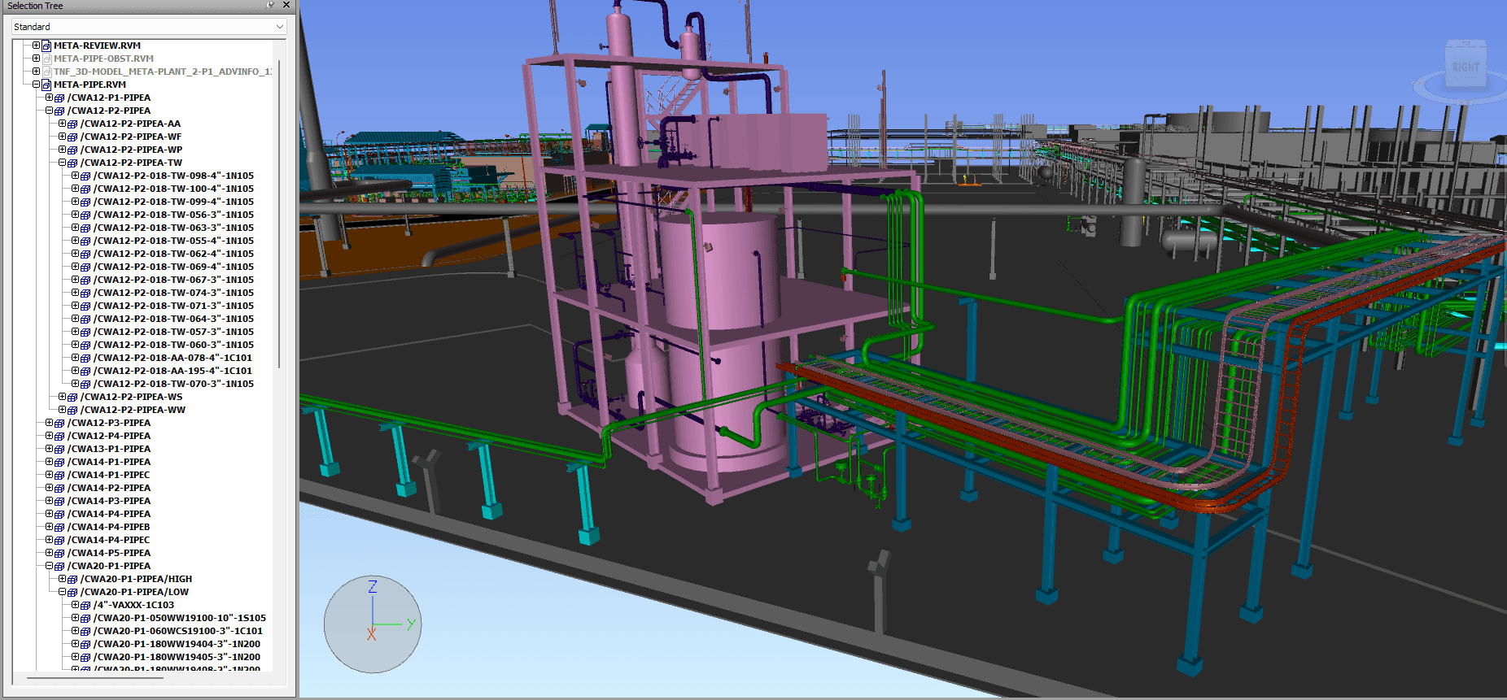Select /CWA14-P5-PIPEA tree item

[109, 553]
